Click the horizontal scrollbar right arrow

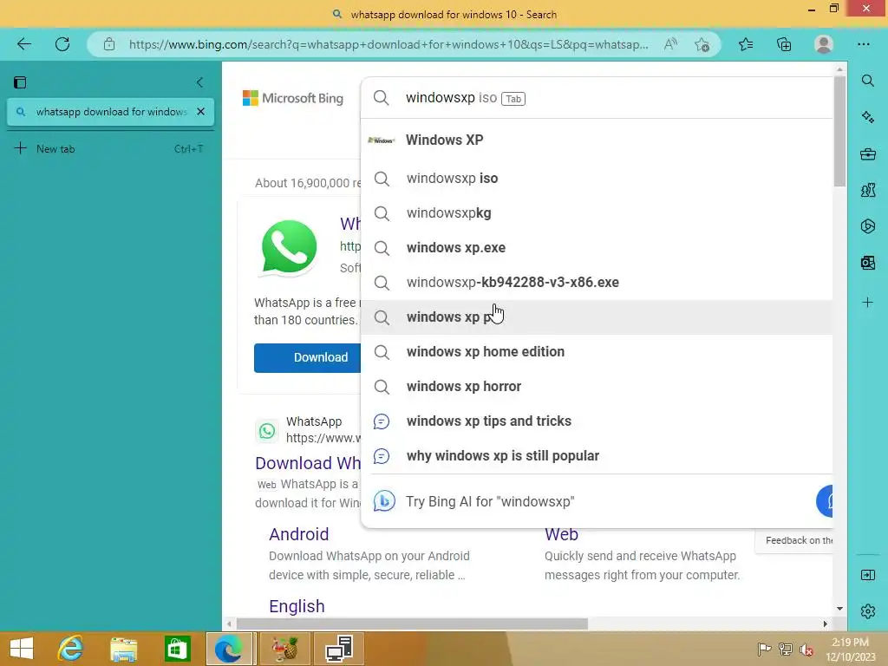click(x=826, y=624)
